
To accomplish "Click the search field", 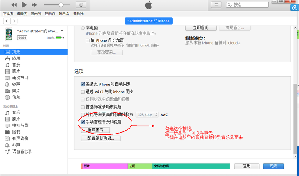I will [x=248, y=5].
